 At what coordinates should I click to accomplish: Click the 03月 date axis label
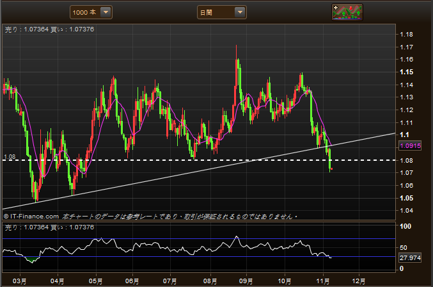(20, 281)
